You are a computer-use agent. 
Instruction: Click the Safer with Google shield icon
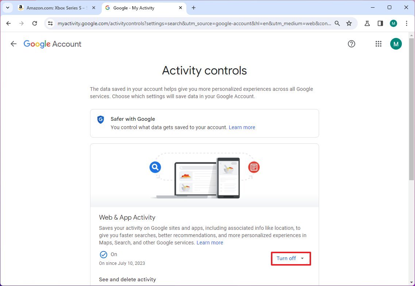[x=101, y=120]
